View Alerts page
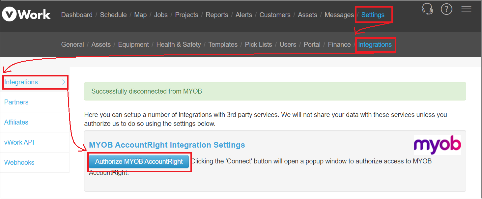The width and height of the screenshot is (482, 199). [244, 15]
